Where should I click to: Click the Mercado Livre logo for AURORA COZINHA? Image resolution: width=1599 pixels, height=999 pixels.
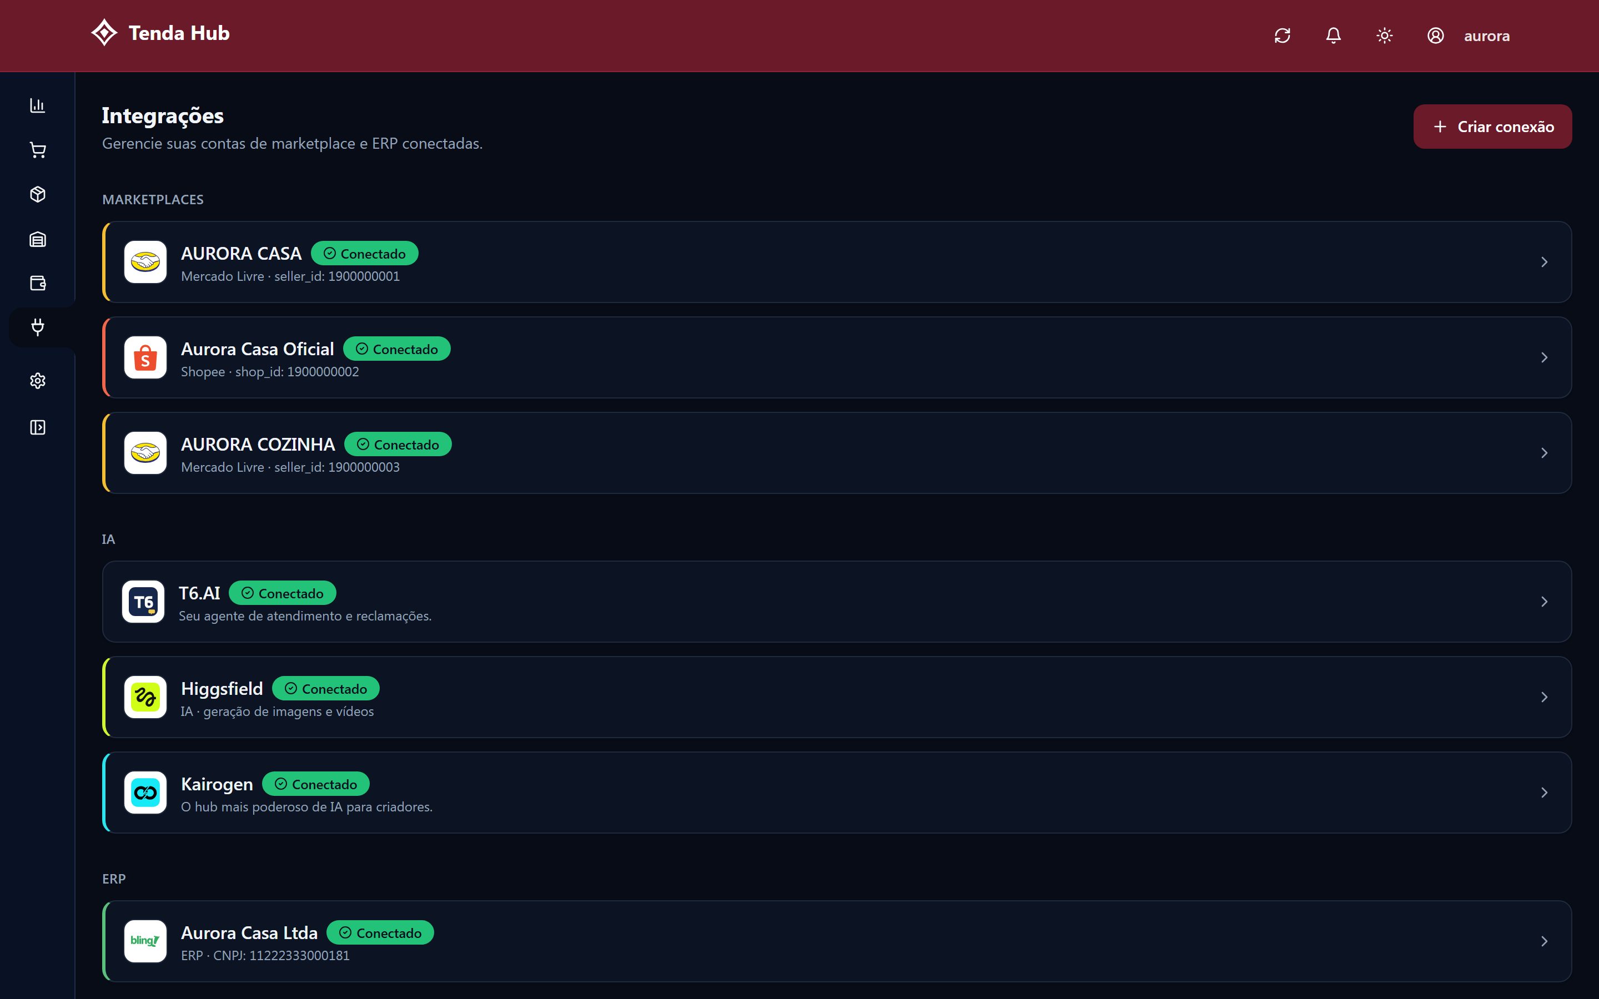point(145,453)
